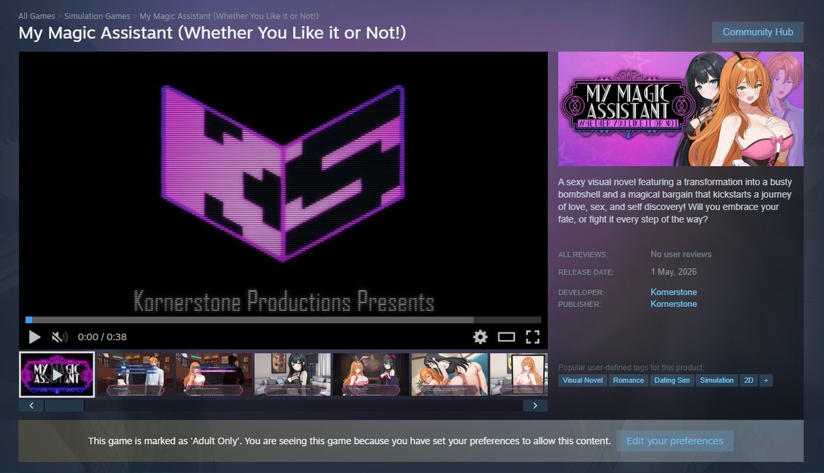Click release date '1 May, 2026'
824x473 pixels.
point(674,272)
